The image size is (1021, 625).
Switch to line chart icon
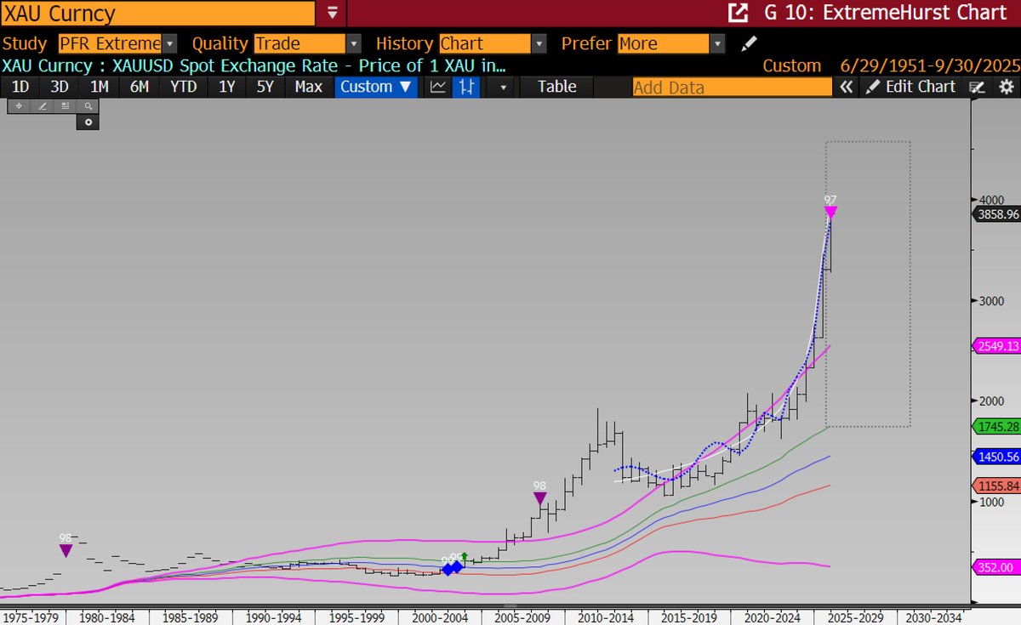click(438, 87)
